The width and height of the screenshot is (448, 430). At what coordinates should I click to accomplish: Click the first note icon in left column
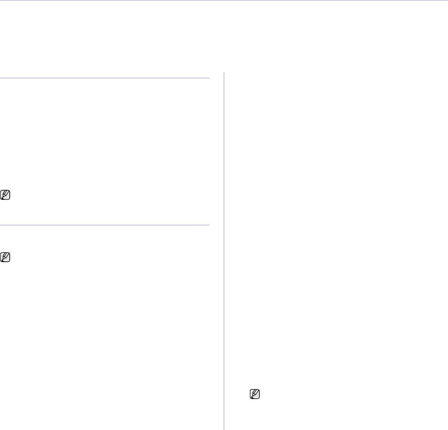click(x=6, y=195)
